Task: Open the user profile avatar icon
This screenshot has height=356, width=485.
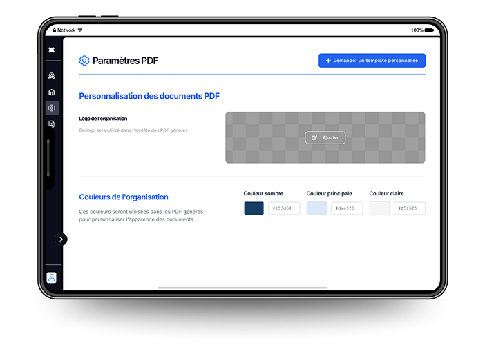Action: tap(52, 277)
